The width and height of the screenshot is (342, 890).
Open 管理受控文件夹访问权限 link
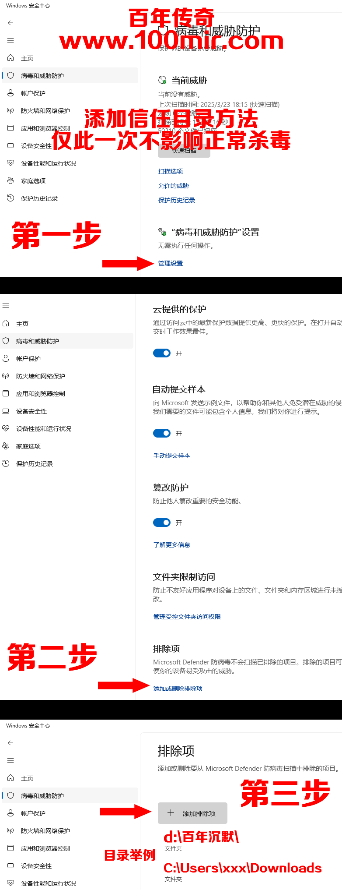187,617
